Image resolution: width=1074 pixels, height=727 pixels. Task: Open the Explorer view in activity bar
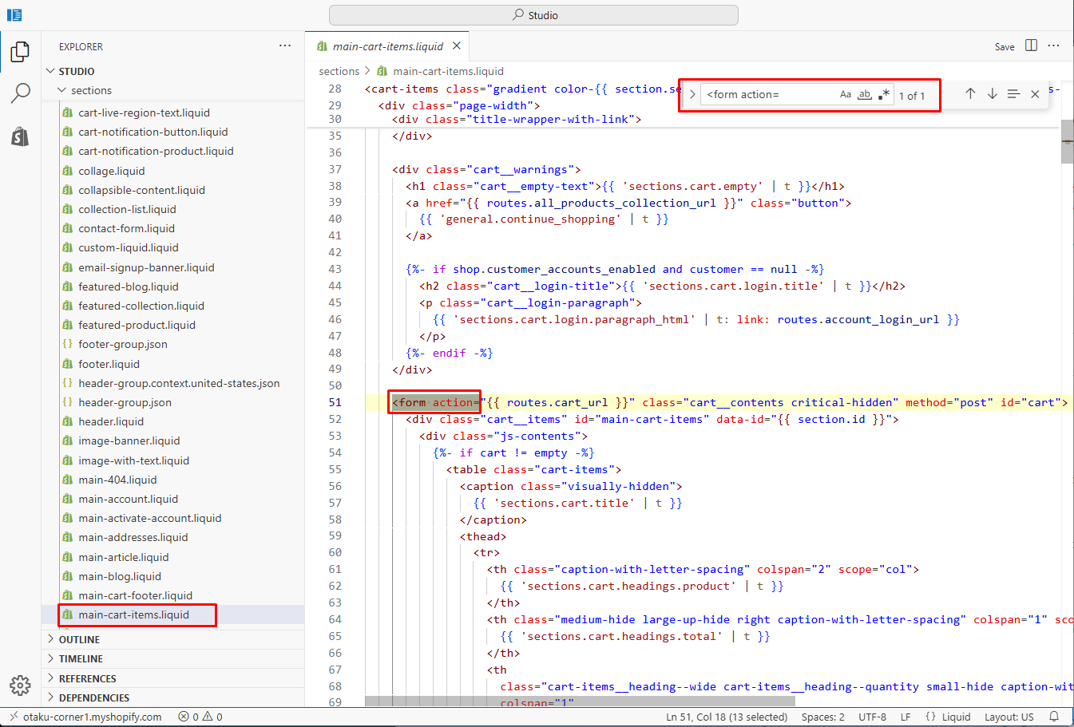pos(20,52)
